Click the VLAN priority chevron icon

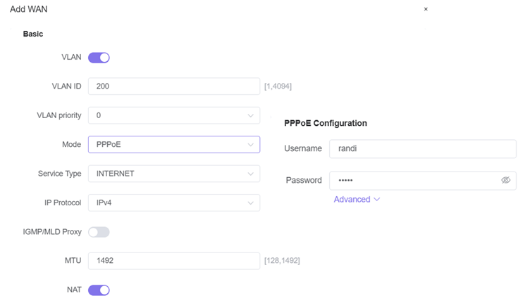[251, 115]
